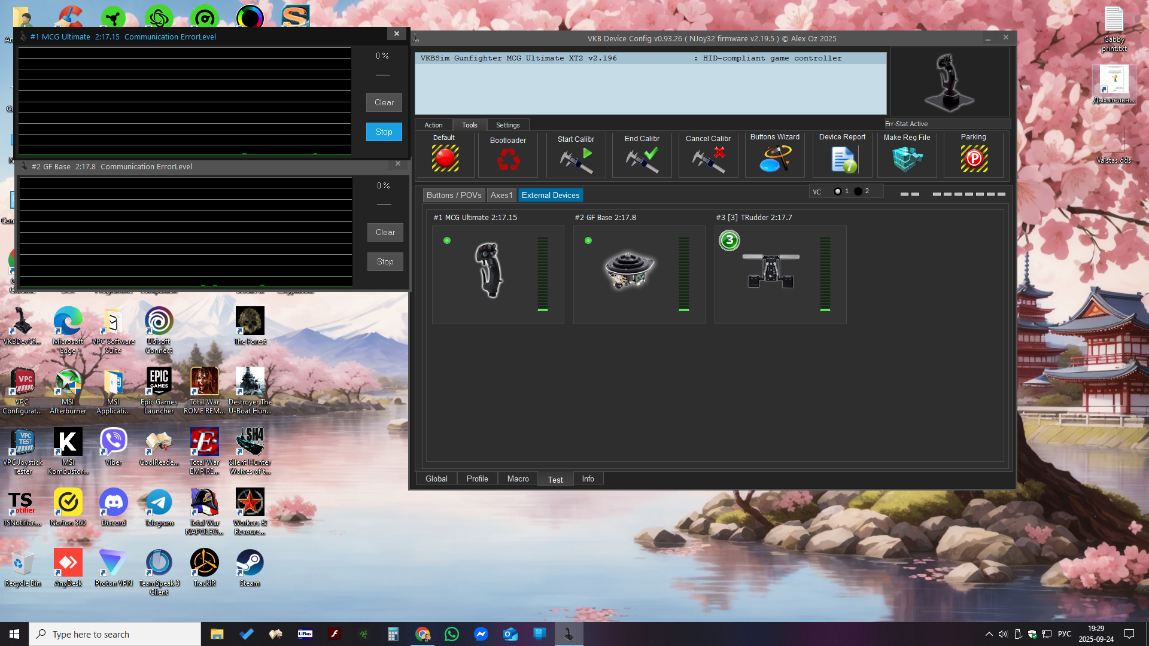The width and height of the screenshot is (1149, 646).
Task: Select VC radio option 2
Action: (x=858, y=191)
